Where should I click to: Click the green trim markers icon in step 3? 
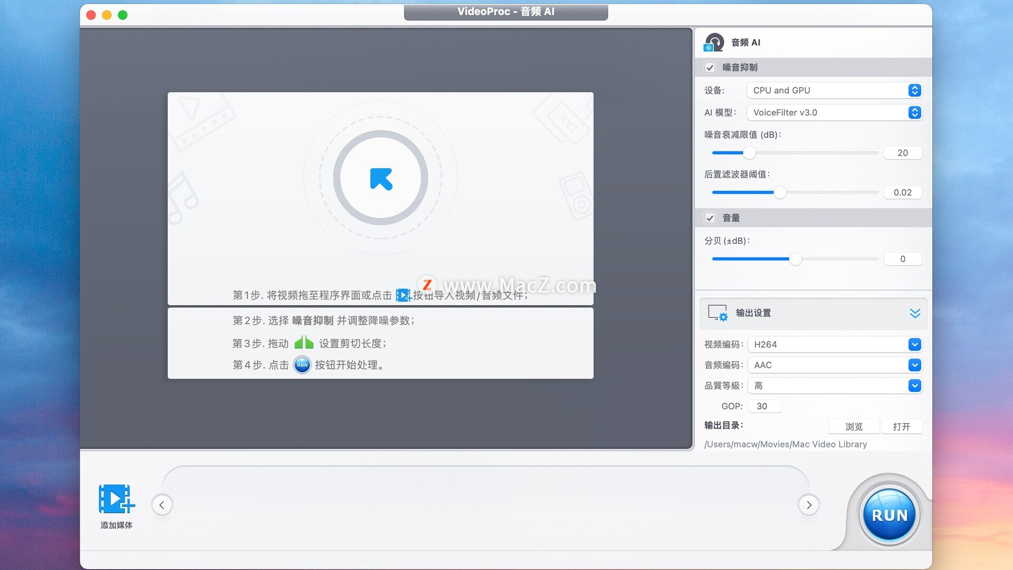(304, 343)
